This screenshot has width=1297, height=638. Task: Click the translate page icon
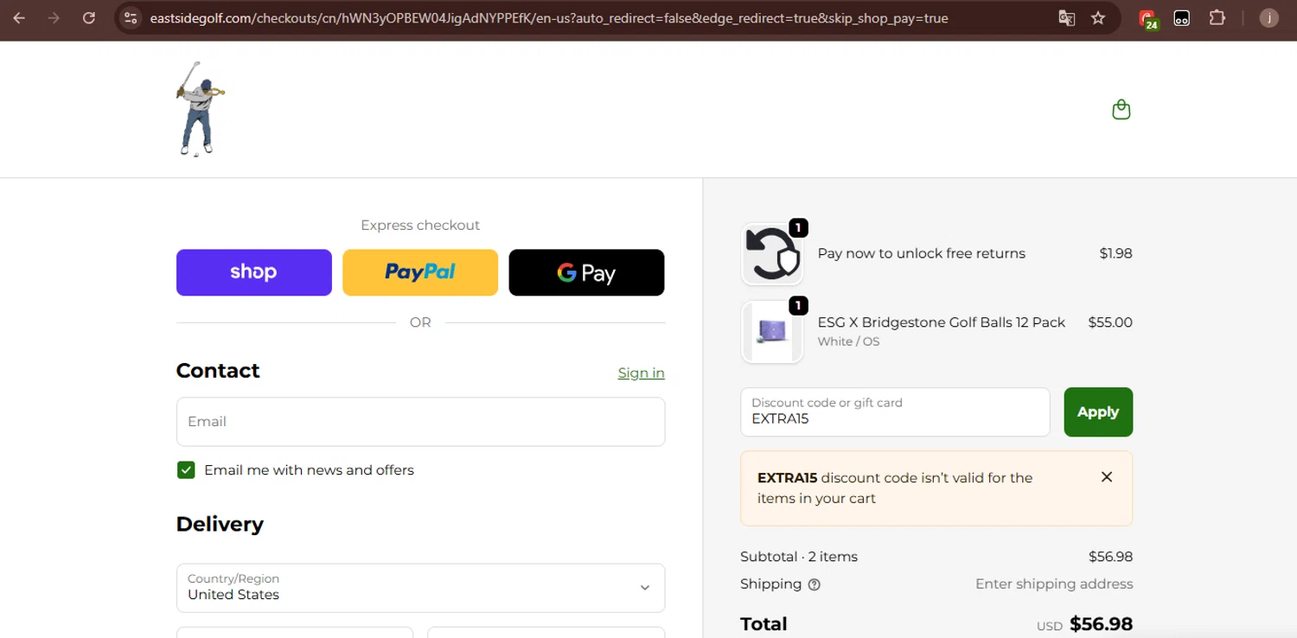[x=1067, y=18]
